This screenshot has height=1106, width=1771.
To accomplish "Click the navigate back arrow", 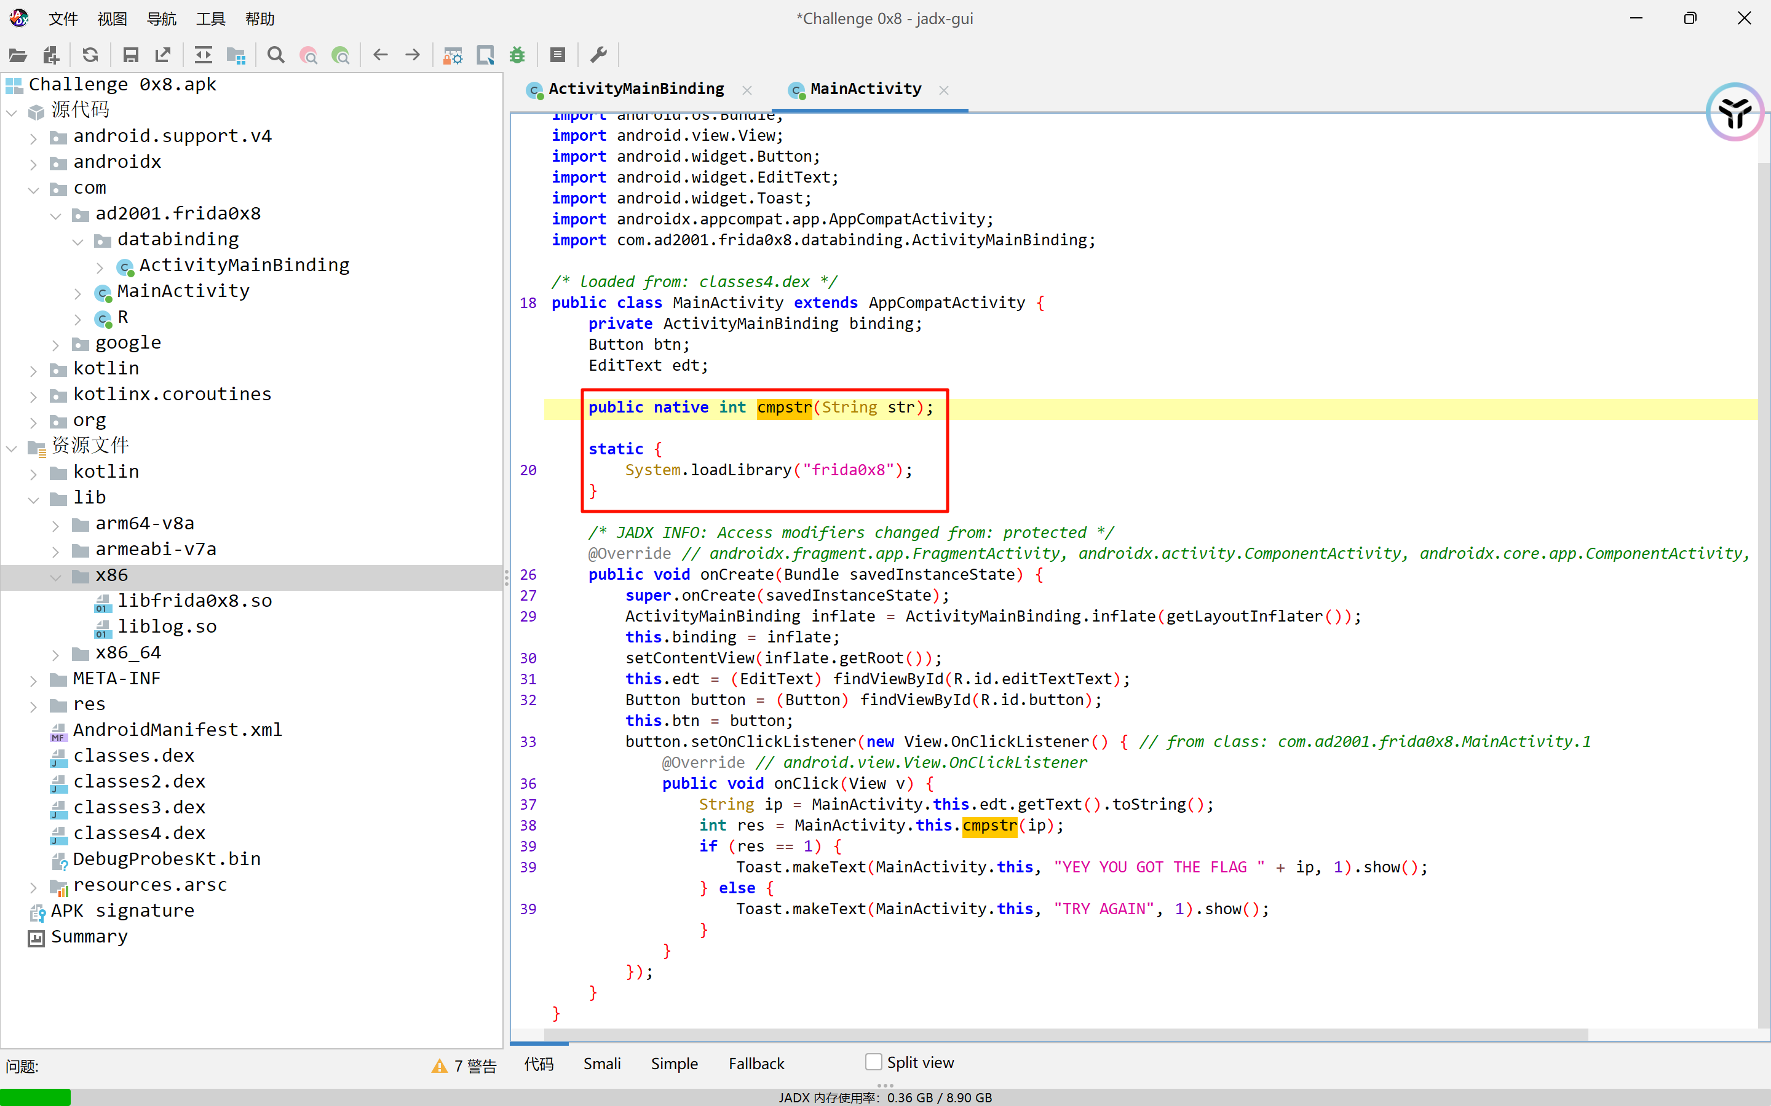I will (x=381, y=55).
